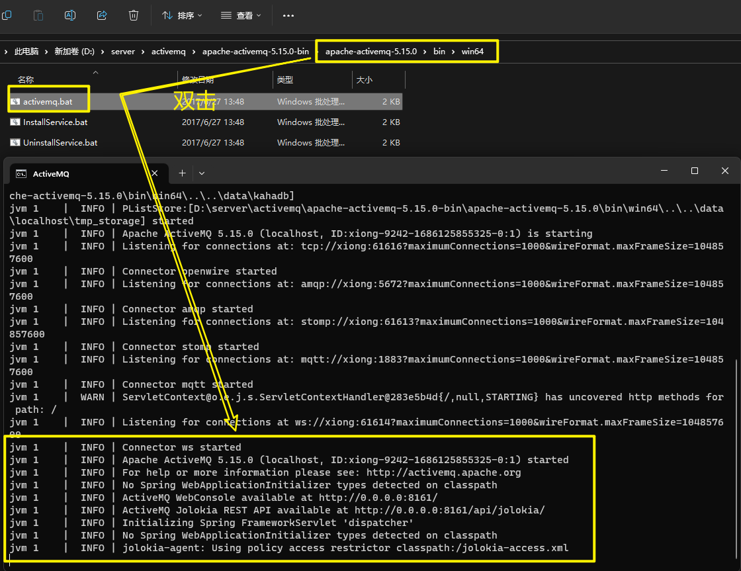Screen dimensions: 741x571
Task: Go to 新加卷 (D:) in the address bar
Action: (x=74, y=52)
